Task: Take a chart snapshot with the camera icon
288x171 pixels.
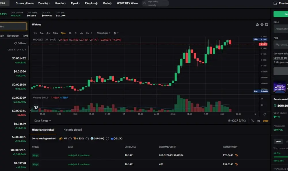Action: 257,25
